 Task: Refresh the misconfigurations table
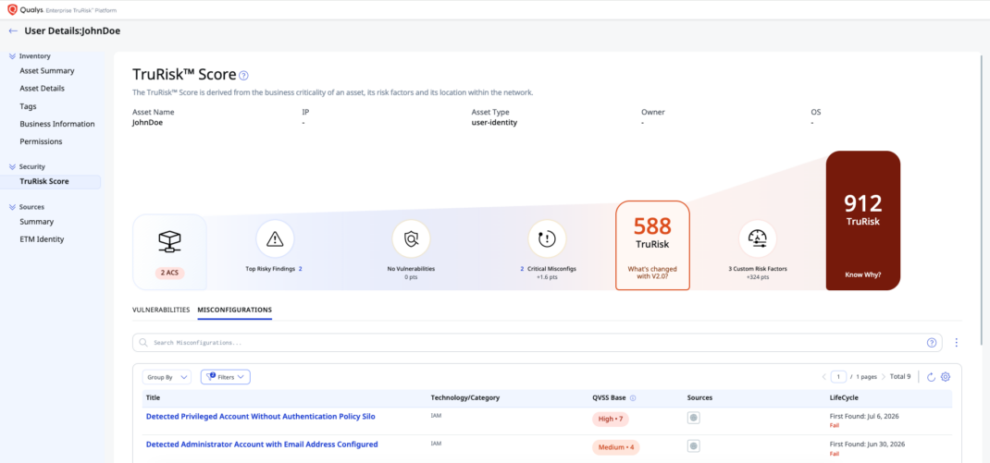(x=931, y=377)
